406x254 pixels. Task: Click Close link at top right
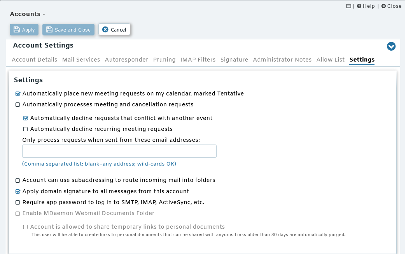point(391,6)
